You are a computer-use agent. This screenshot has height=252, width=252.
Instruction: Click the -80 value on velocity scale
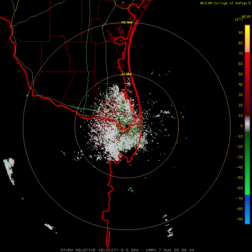pyautogui.click(x=239, y=209)
